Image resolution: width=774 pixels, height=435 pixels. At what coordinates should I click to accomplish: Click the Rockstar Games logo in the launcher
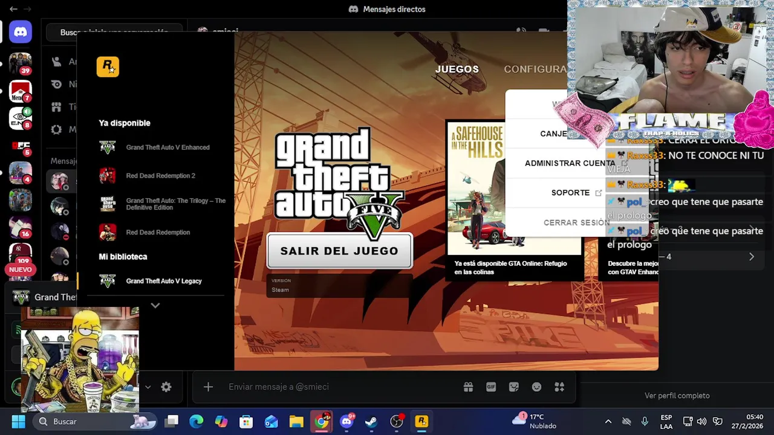[x=108, y=66]
